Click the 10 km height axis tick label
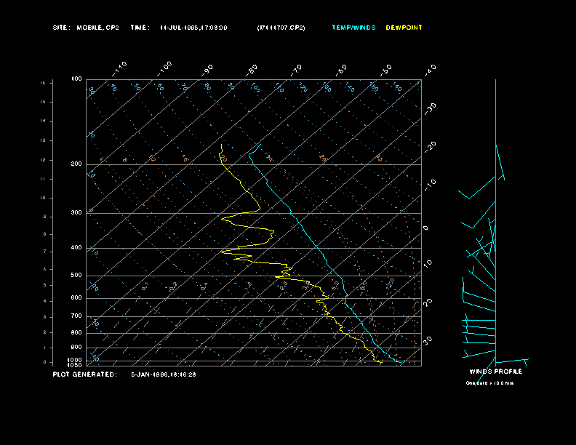This screenshot has height=445, width=576. [44, 198]
